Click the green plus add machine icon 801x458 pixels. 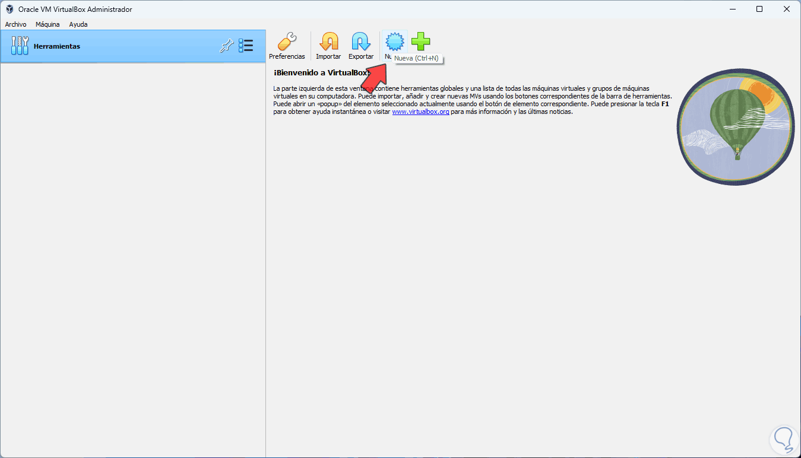point(421,42)
